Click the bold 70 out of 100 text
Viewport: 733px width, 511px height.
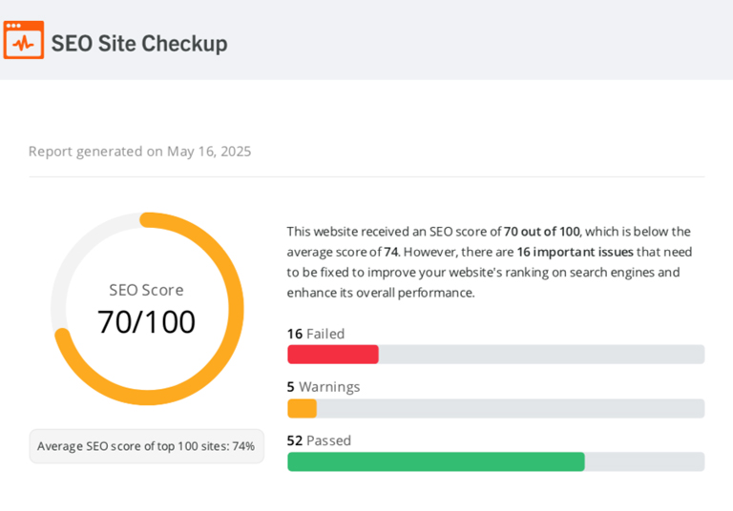pos(542,232)
